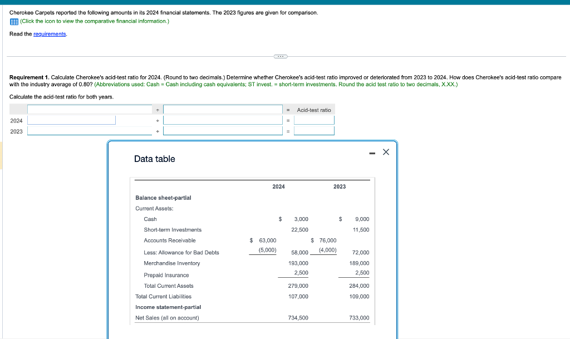Click the current liabilities value 107,000
570x339 pixels.
[298, 297]
